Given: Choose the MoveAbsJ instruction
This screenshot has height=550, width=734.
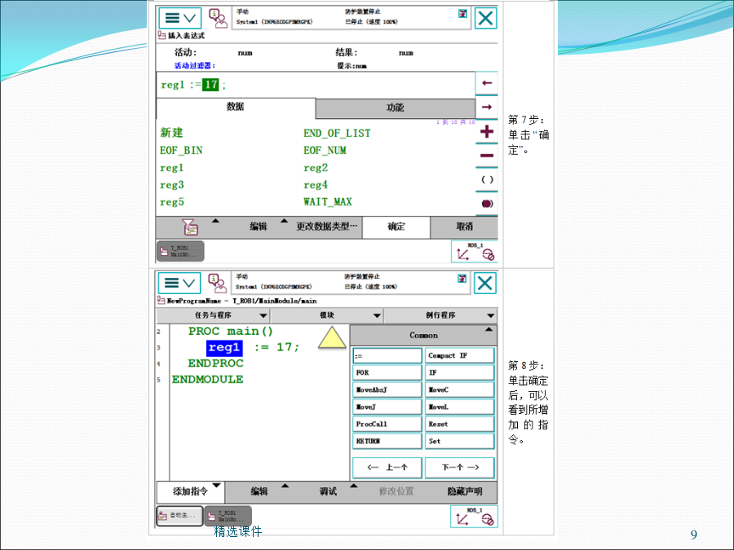Looking at the screenshot, I should (x=387, y=390).
